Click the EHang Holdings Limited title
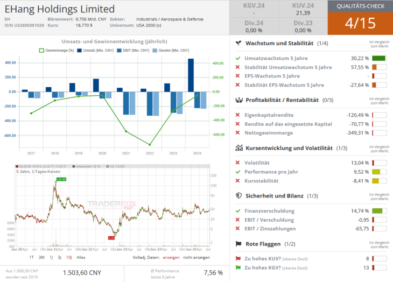This screenshot has width=393, height=282. (x=60, y=9)
